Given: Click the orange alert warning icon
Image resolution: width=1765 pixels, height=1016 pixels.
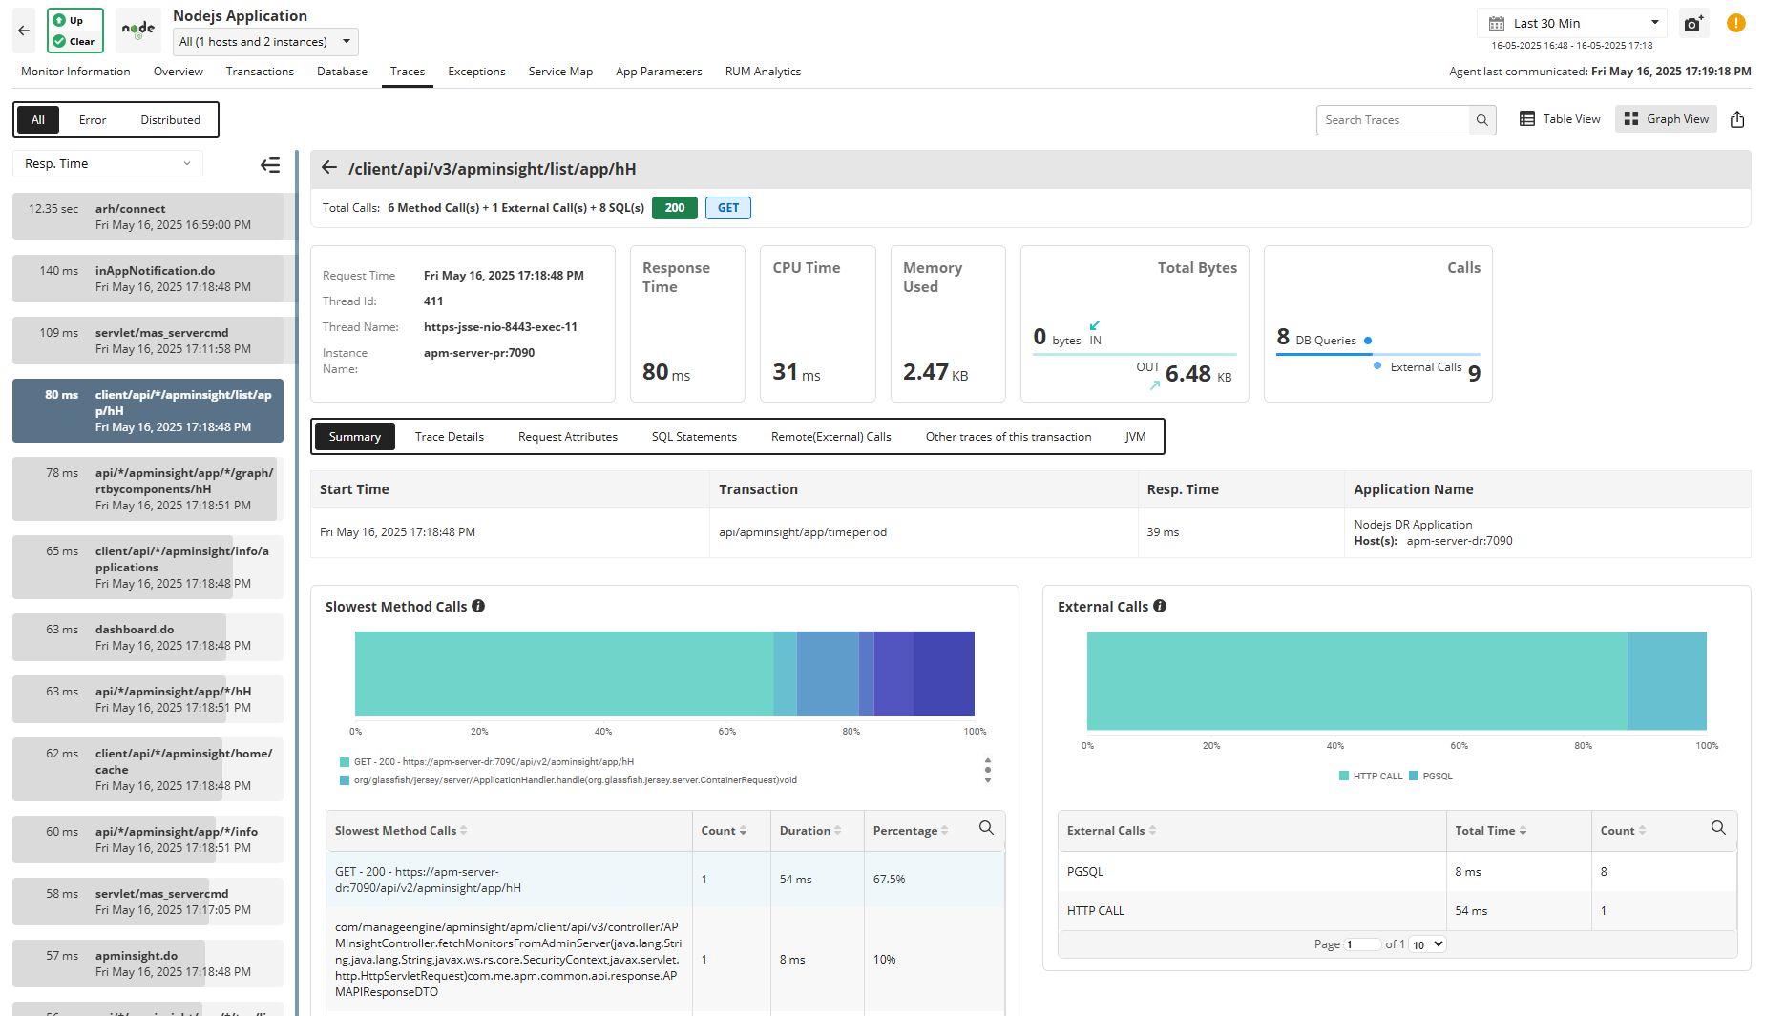Looking at the screenshot, I should point(1736,24).
